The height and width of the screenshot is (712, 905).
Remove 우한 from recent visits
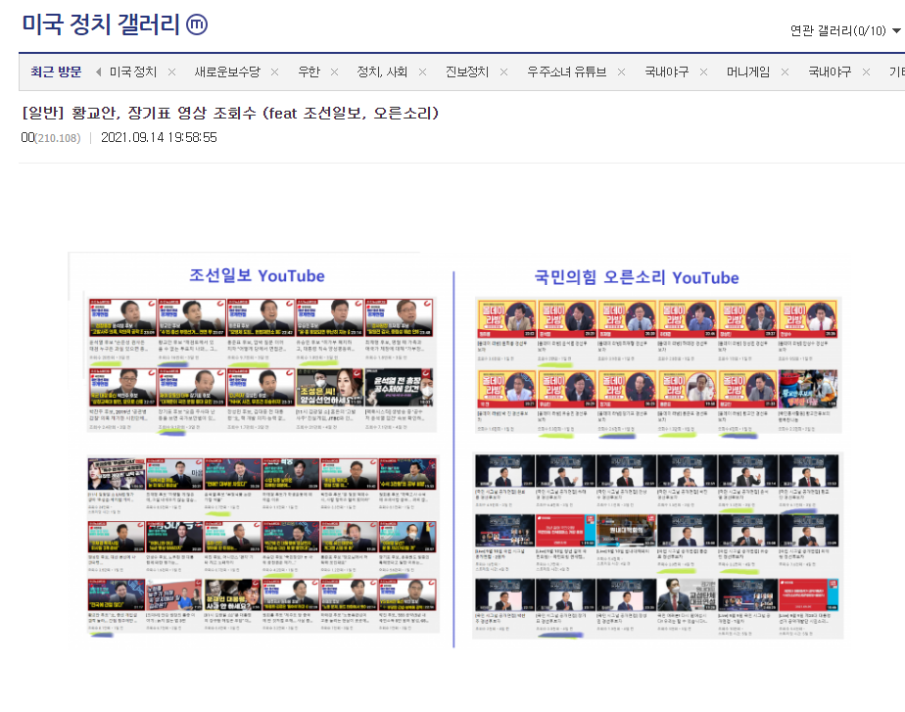click(334, 72)
